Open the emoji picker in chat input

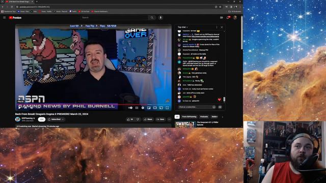(214, 107)
